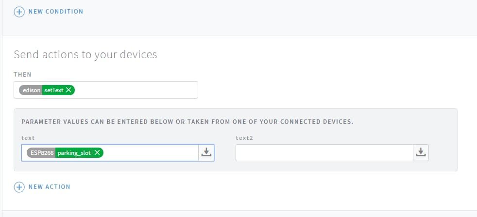This screenshot has width=477, height=217.
Task: Click inside the THEN action input box
Action: 136,90
